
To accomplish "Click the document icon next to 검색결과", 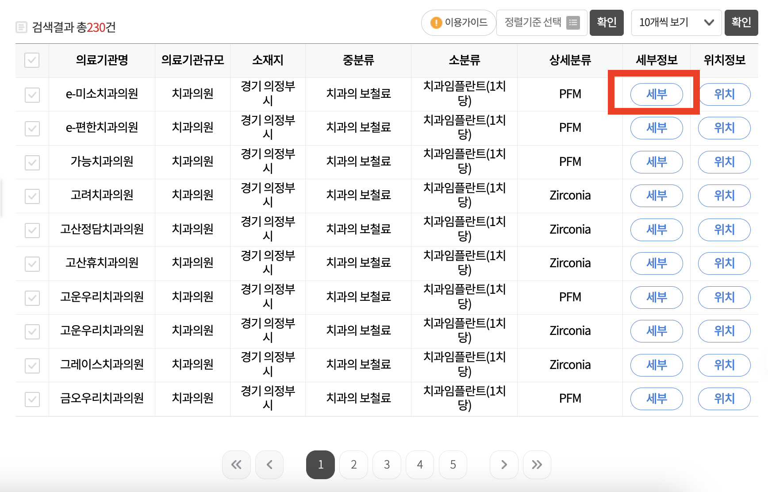I will 21,27.
